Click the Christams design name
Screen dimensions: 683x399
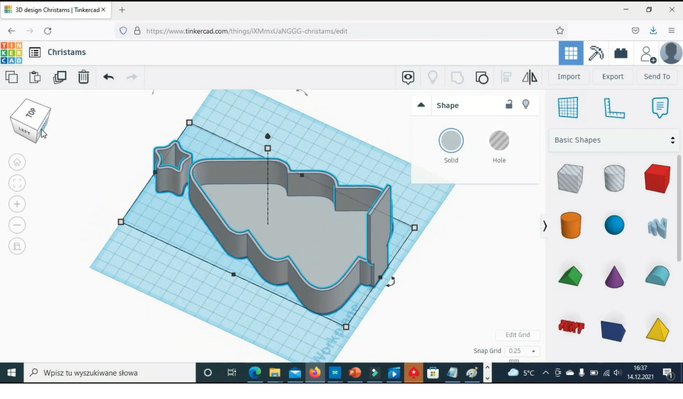tap(66, 52)
